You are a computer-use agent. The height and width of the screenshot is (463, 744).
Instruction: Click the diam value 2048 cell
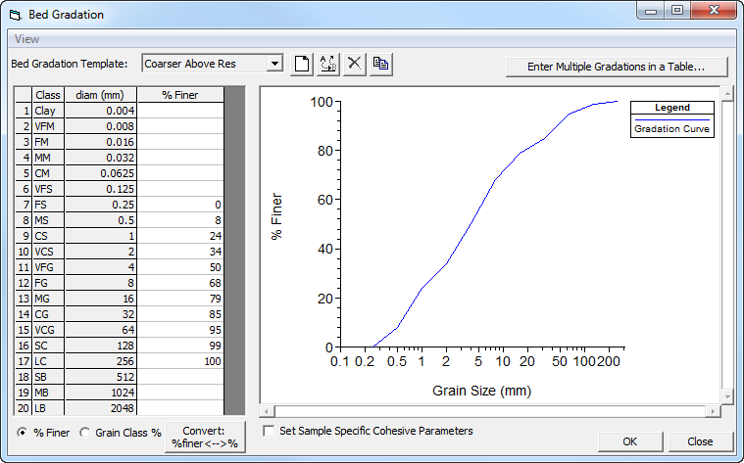(x=101, y=407)
